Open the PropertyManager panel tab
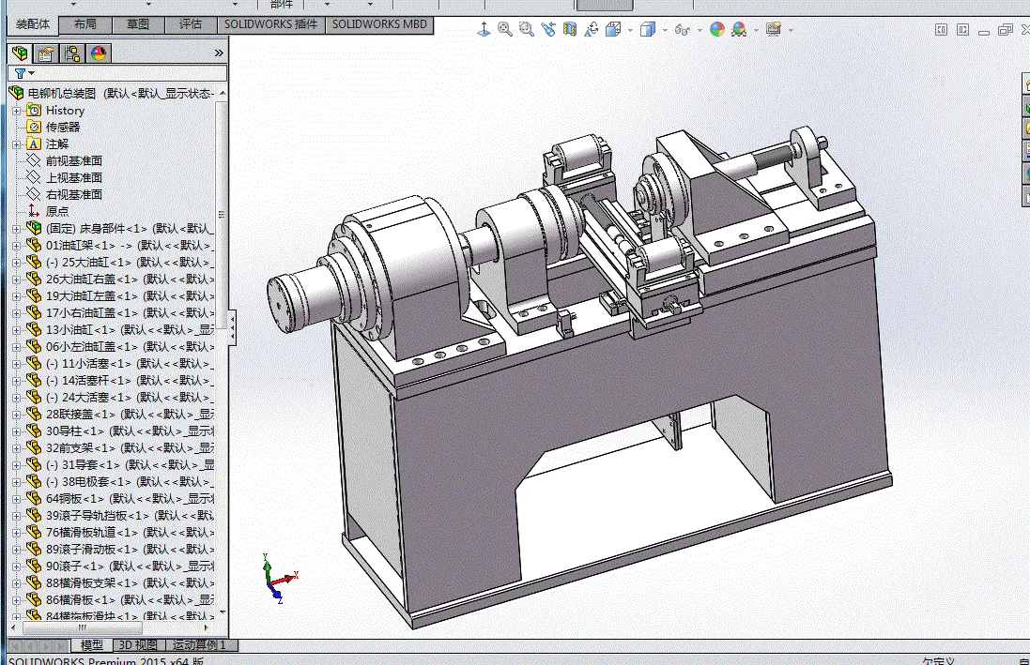The height and width of the screenshot is (665, 1030). click(45, 53)
